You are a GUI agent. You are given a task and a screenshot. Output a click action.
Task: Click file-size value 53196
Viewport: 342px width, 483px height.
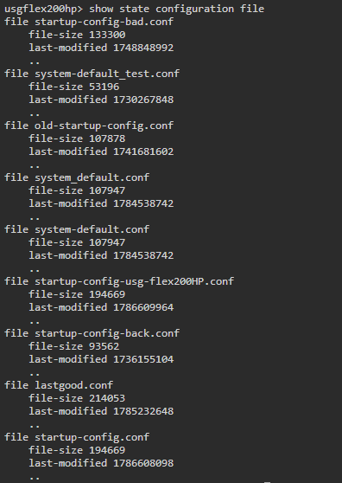pos(104,87)
